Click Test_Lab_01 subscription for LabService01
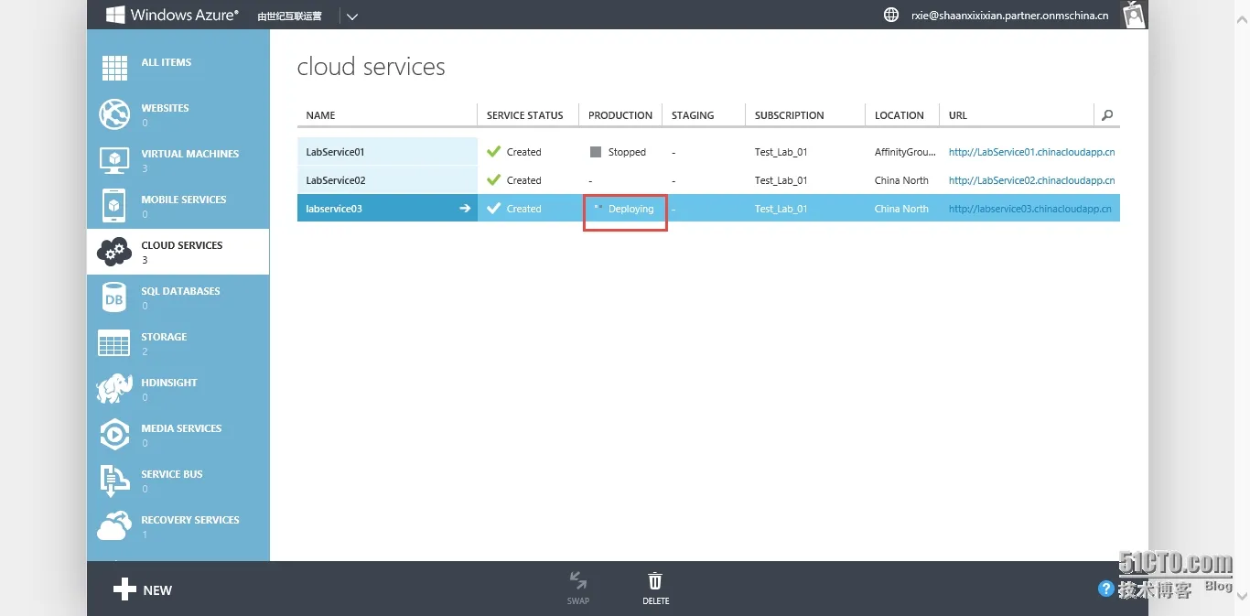 (x=781, y=152)
